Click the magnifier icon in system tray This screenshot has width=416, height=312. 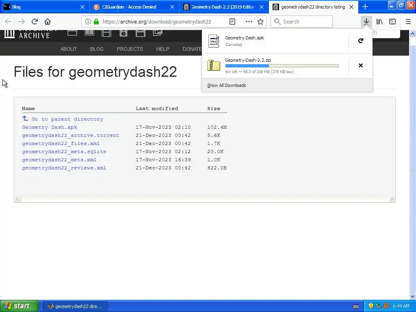pos(386,306)
